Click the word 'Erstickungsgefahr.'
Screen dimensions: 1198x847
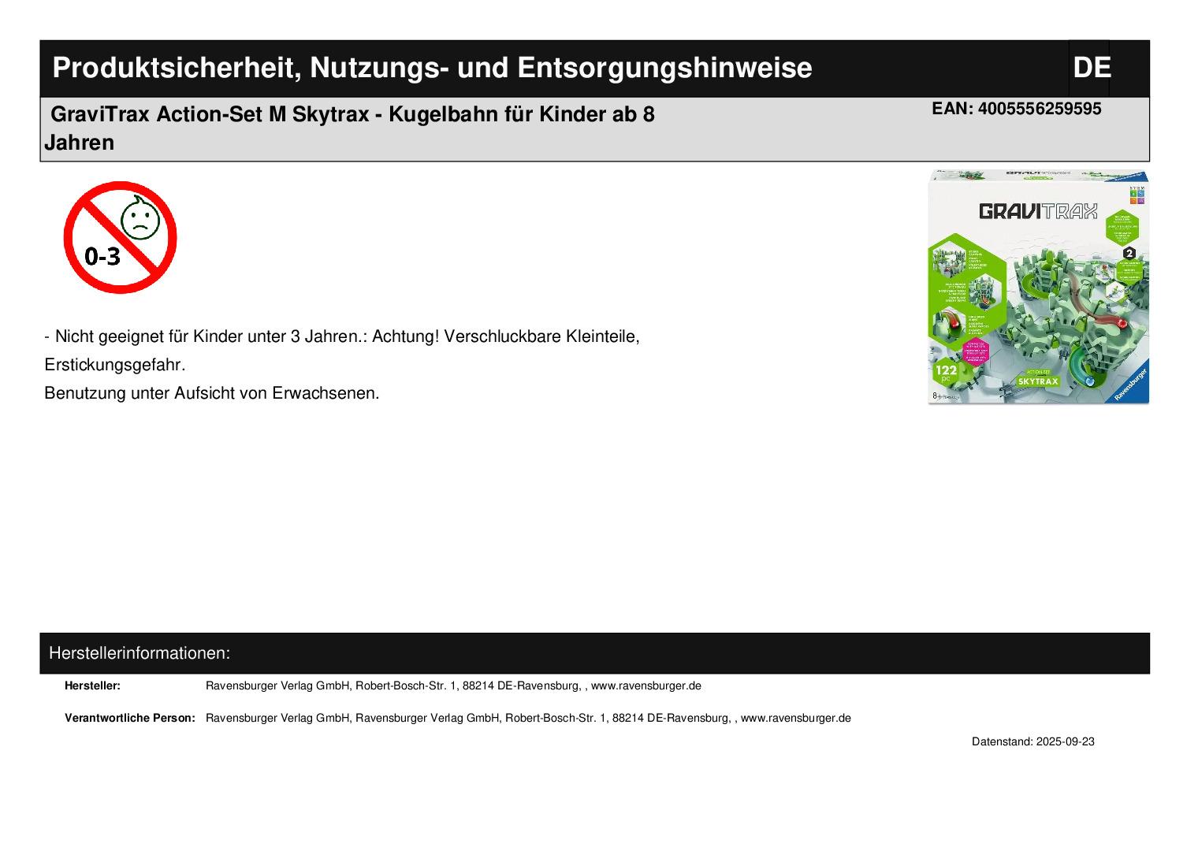[x=115, y=365]
